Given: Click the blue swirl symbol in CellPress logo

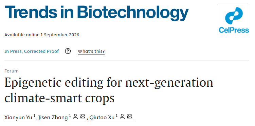Looking at the screenshot, I should coord(234,16).
